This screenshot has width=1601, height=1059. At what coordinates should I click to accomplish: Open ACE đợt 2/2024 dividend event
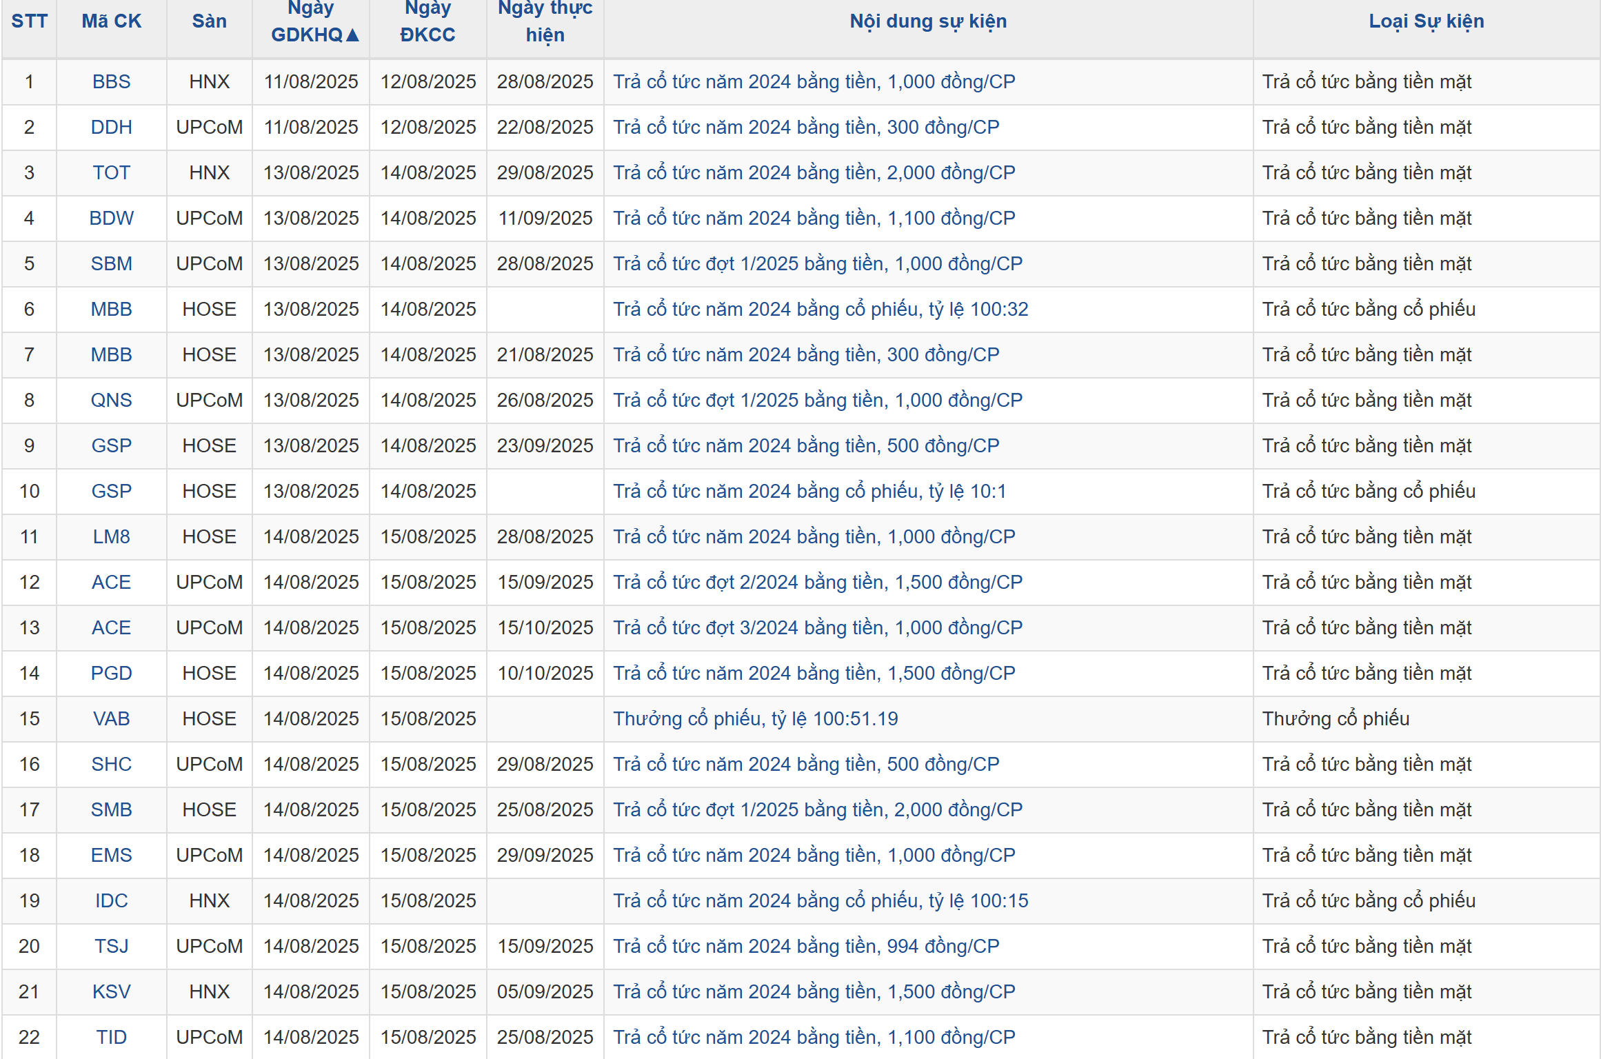(818, 583)
